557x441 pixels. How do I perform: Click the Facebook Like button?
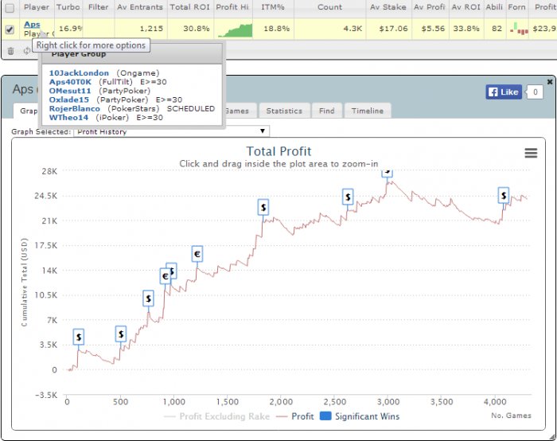503,92
